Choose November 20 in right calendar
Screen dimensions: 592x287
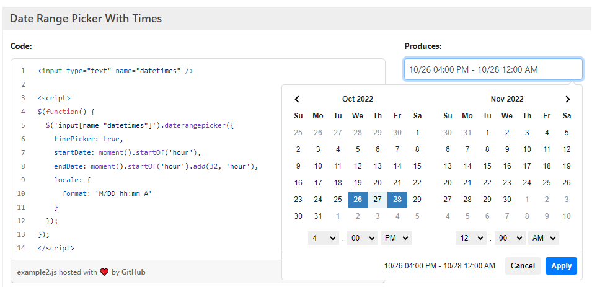pos(448,183)
